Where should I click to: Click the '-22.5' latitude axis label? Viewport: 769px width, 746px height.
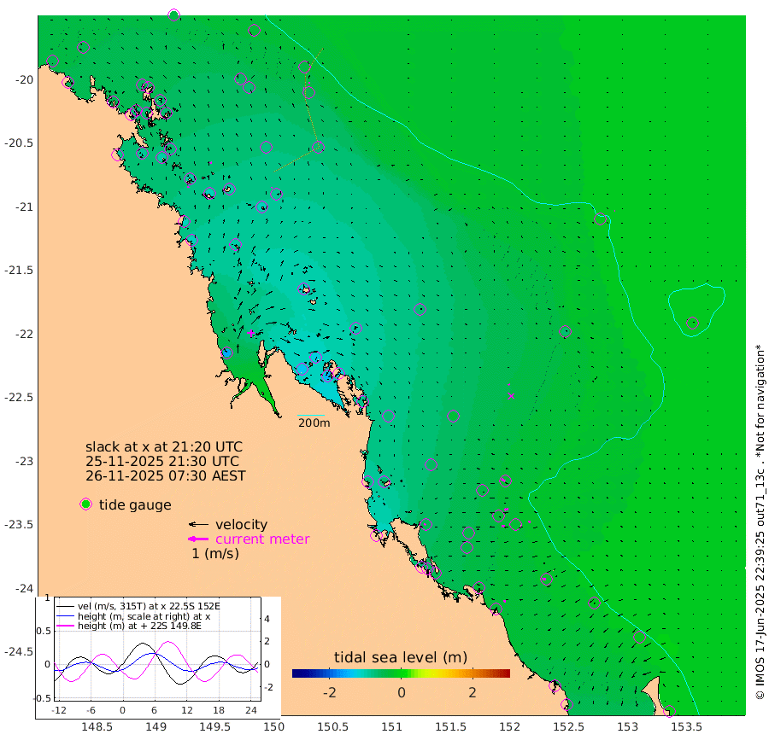(x=19, y=397)
